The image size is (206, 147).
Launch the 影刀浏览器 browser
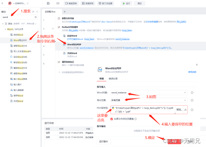pyautogui.click(x=105, y=3)
